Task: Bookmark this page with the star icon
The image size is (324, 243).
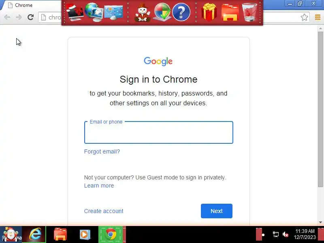Action: 304,17
